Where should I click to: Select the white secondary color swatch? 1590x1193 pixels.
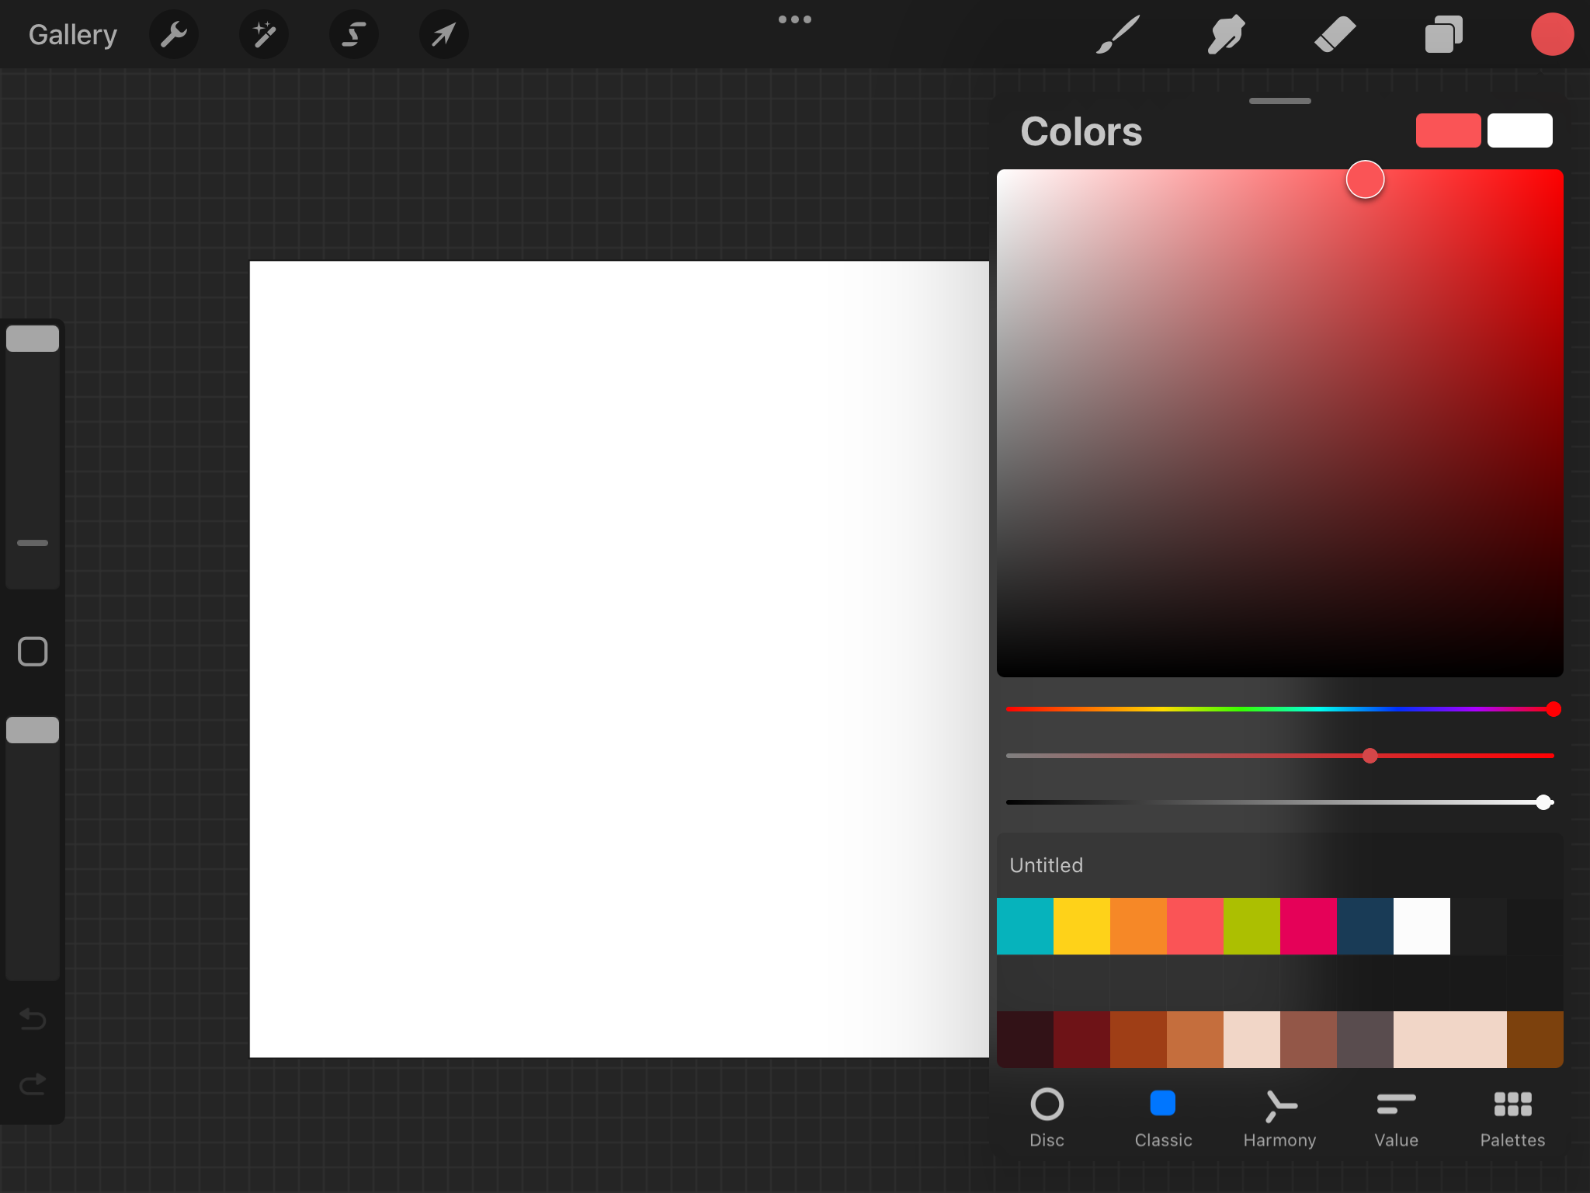pyautogui.click(x=1519, y=130)
